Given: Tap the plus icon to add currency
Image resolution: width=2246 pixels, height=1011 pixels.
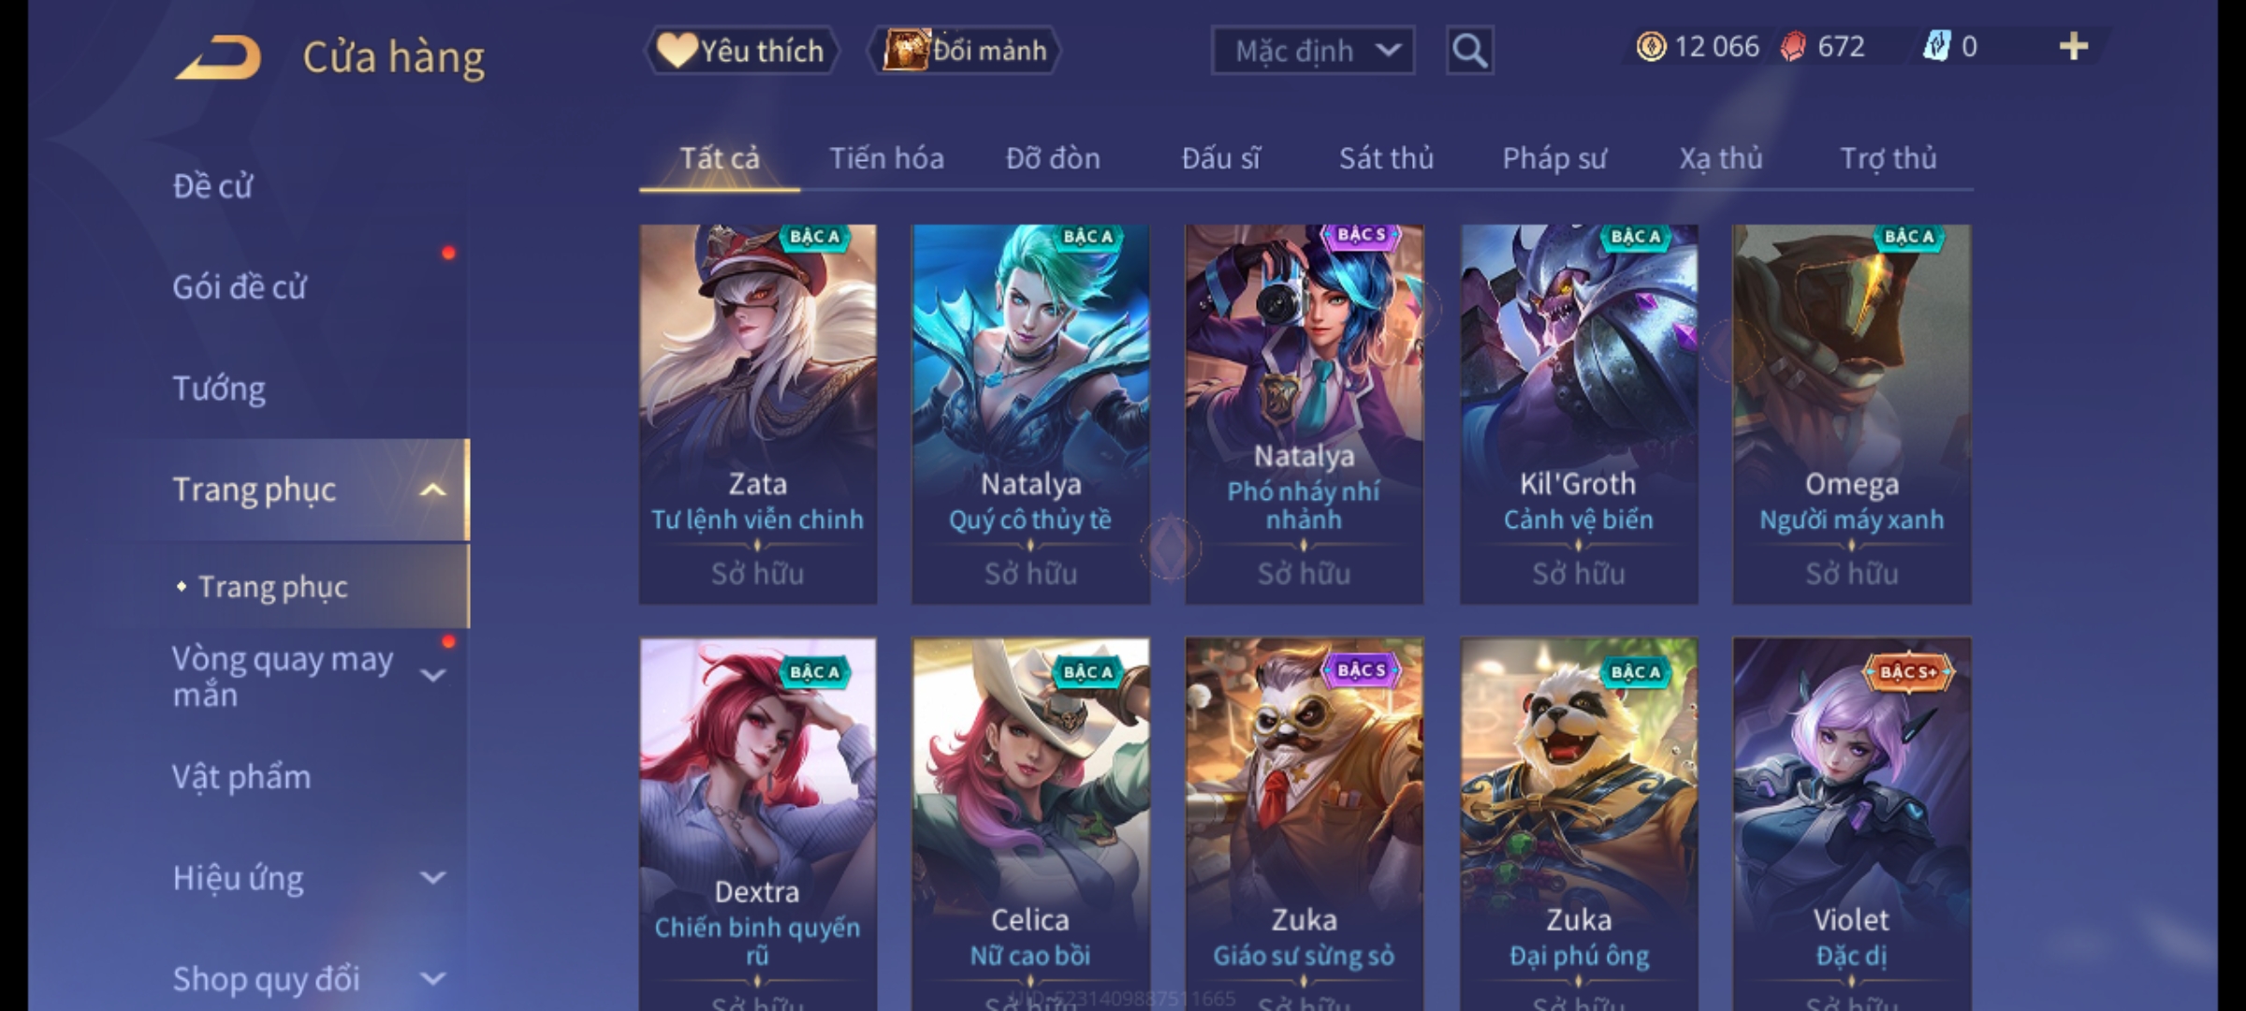Looking at the screenshot, I should 2074,47.
